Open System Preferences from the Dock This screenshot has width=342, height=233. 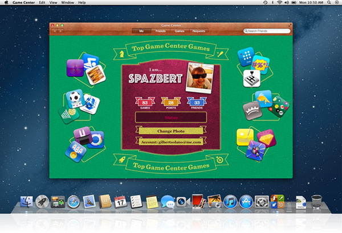coord(262,202)
